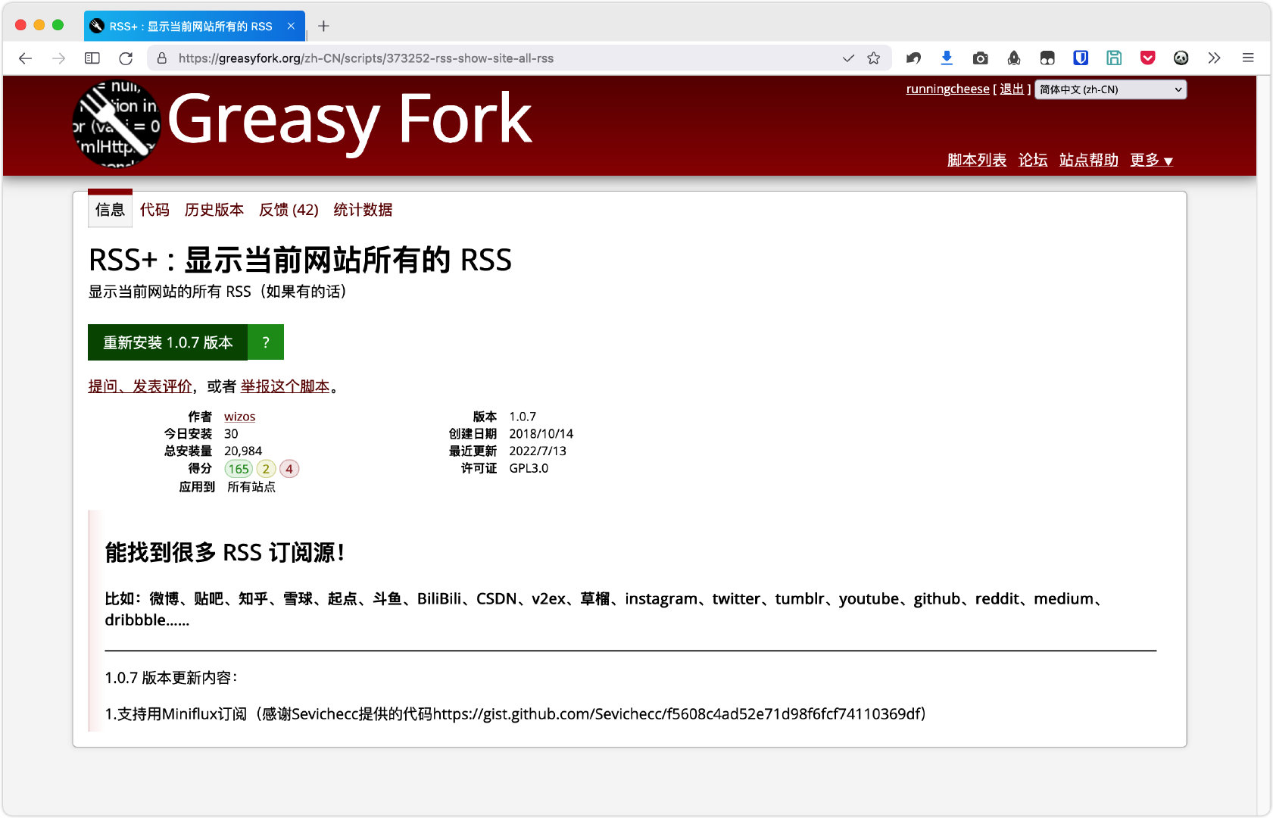Open 站点帮助 help page
This screenshot has height=818, width=1273.
(1089, 160)
